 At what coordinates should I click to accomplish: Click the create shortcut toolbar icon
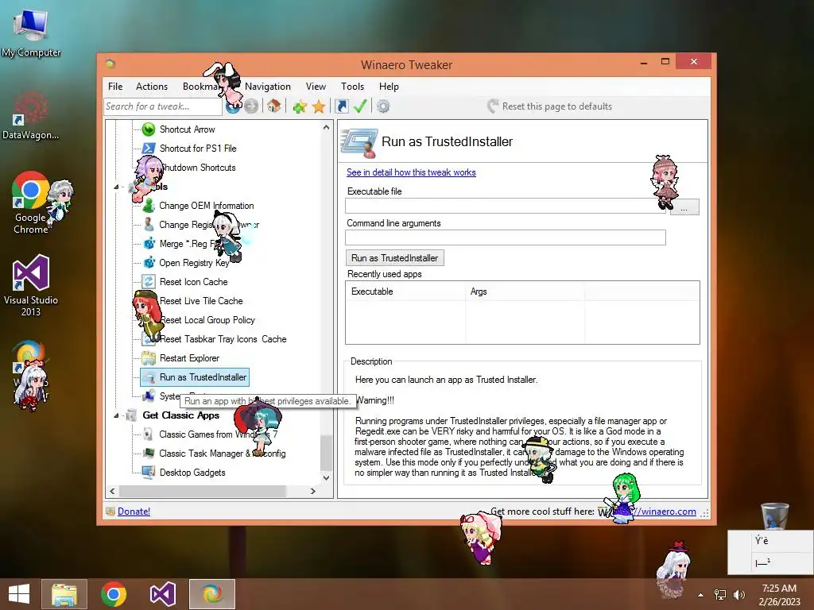click(x=342, y=106)
